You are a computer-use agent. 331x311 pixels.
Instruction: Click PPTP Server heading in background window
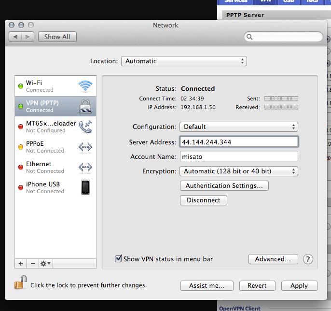click(245, 15)
